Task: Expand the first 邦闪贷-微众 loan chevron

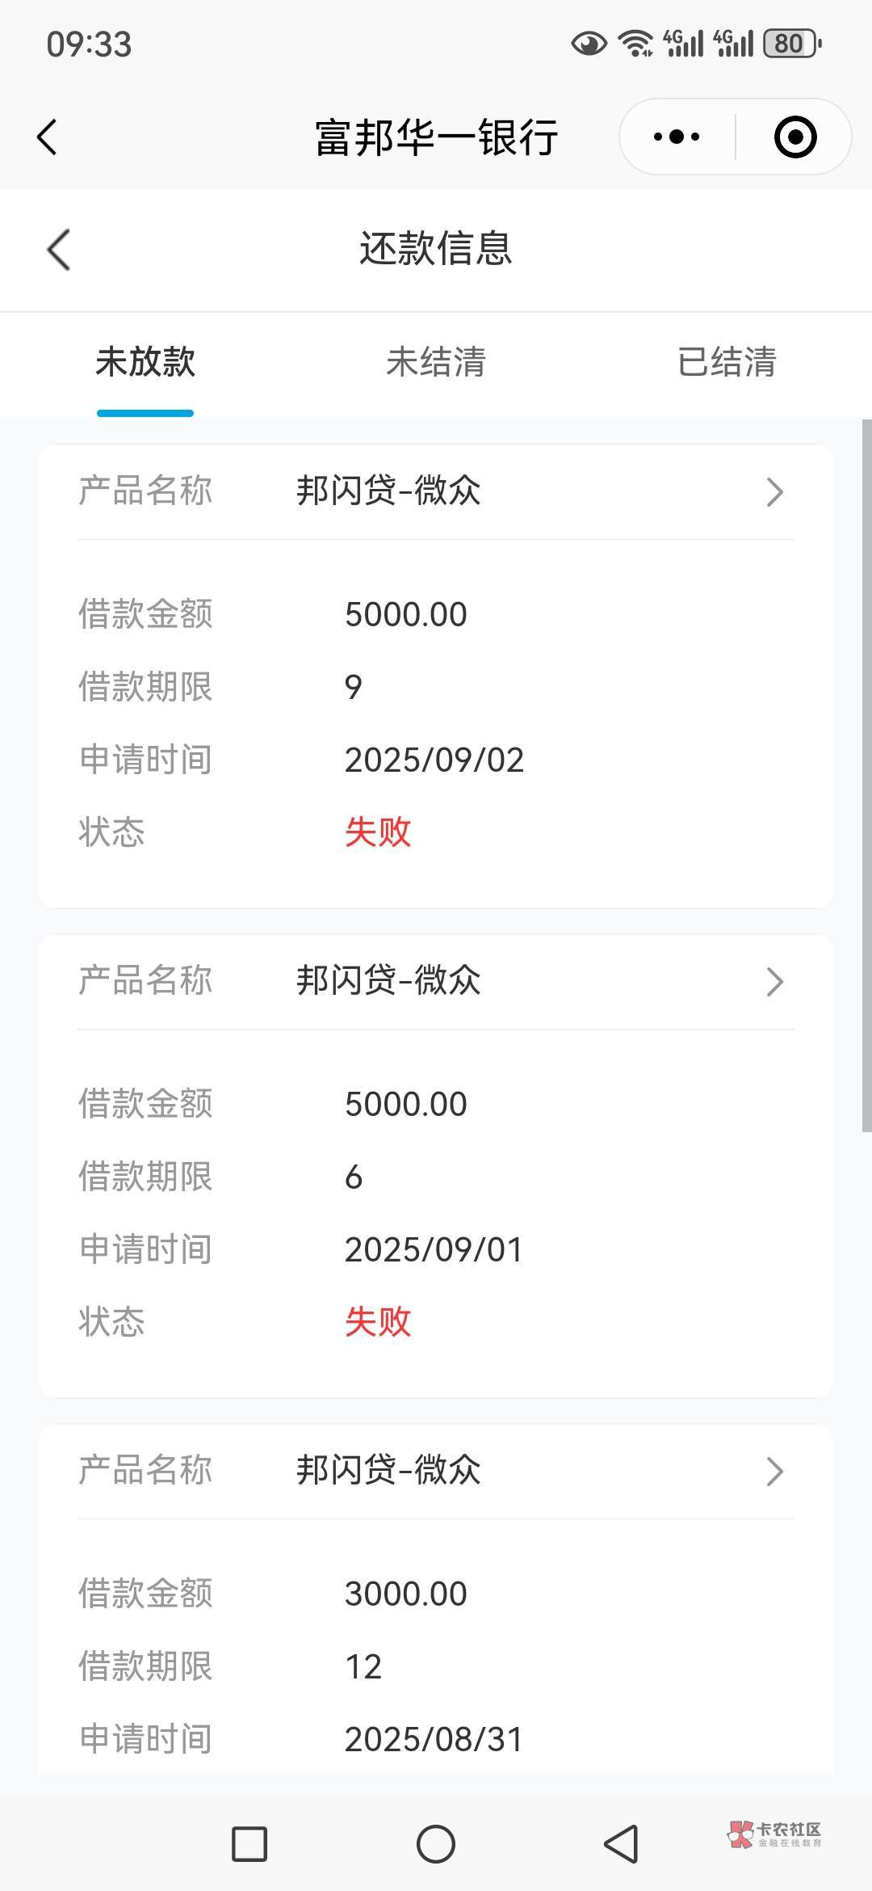Action: click(x=774, y=492)
